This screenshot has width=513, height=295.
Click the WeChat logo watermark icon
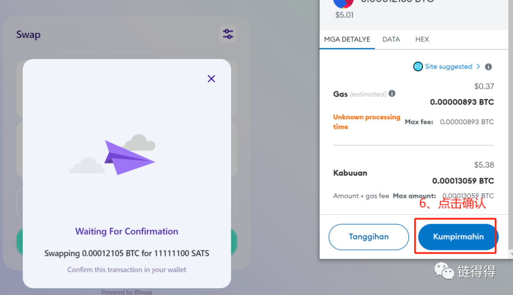[x=444, y=271]
